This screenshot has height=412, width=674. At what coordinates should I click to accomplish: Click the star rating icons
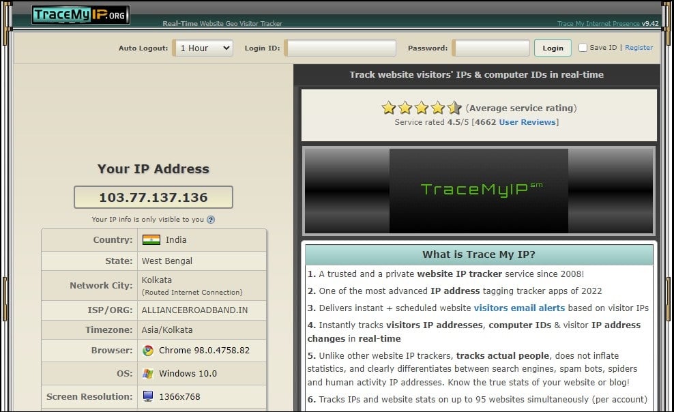[422, 108]
